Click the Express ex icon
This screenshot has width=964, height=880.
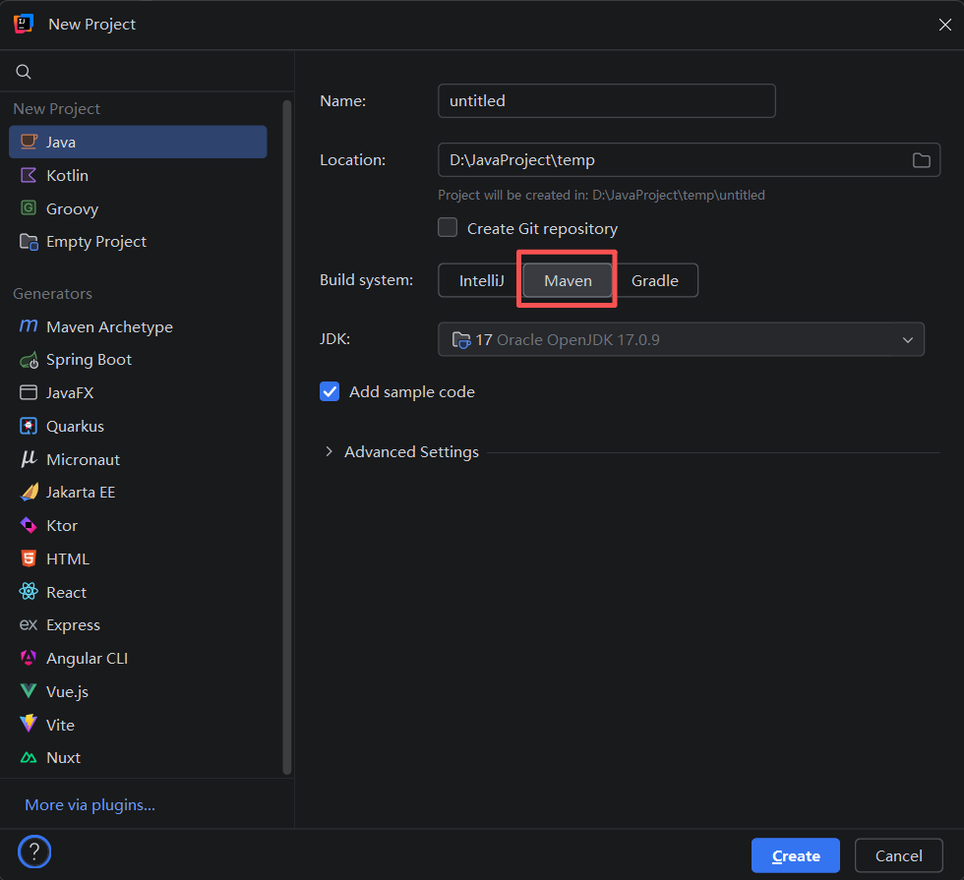[x=29, y=625]
